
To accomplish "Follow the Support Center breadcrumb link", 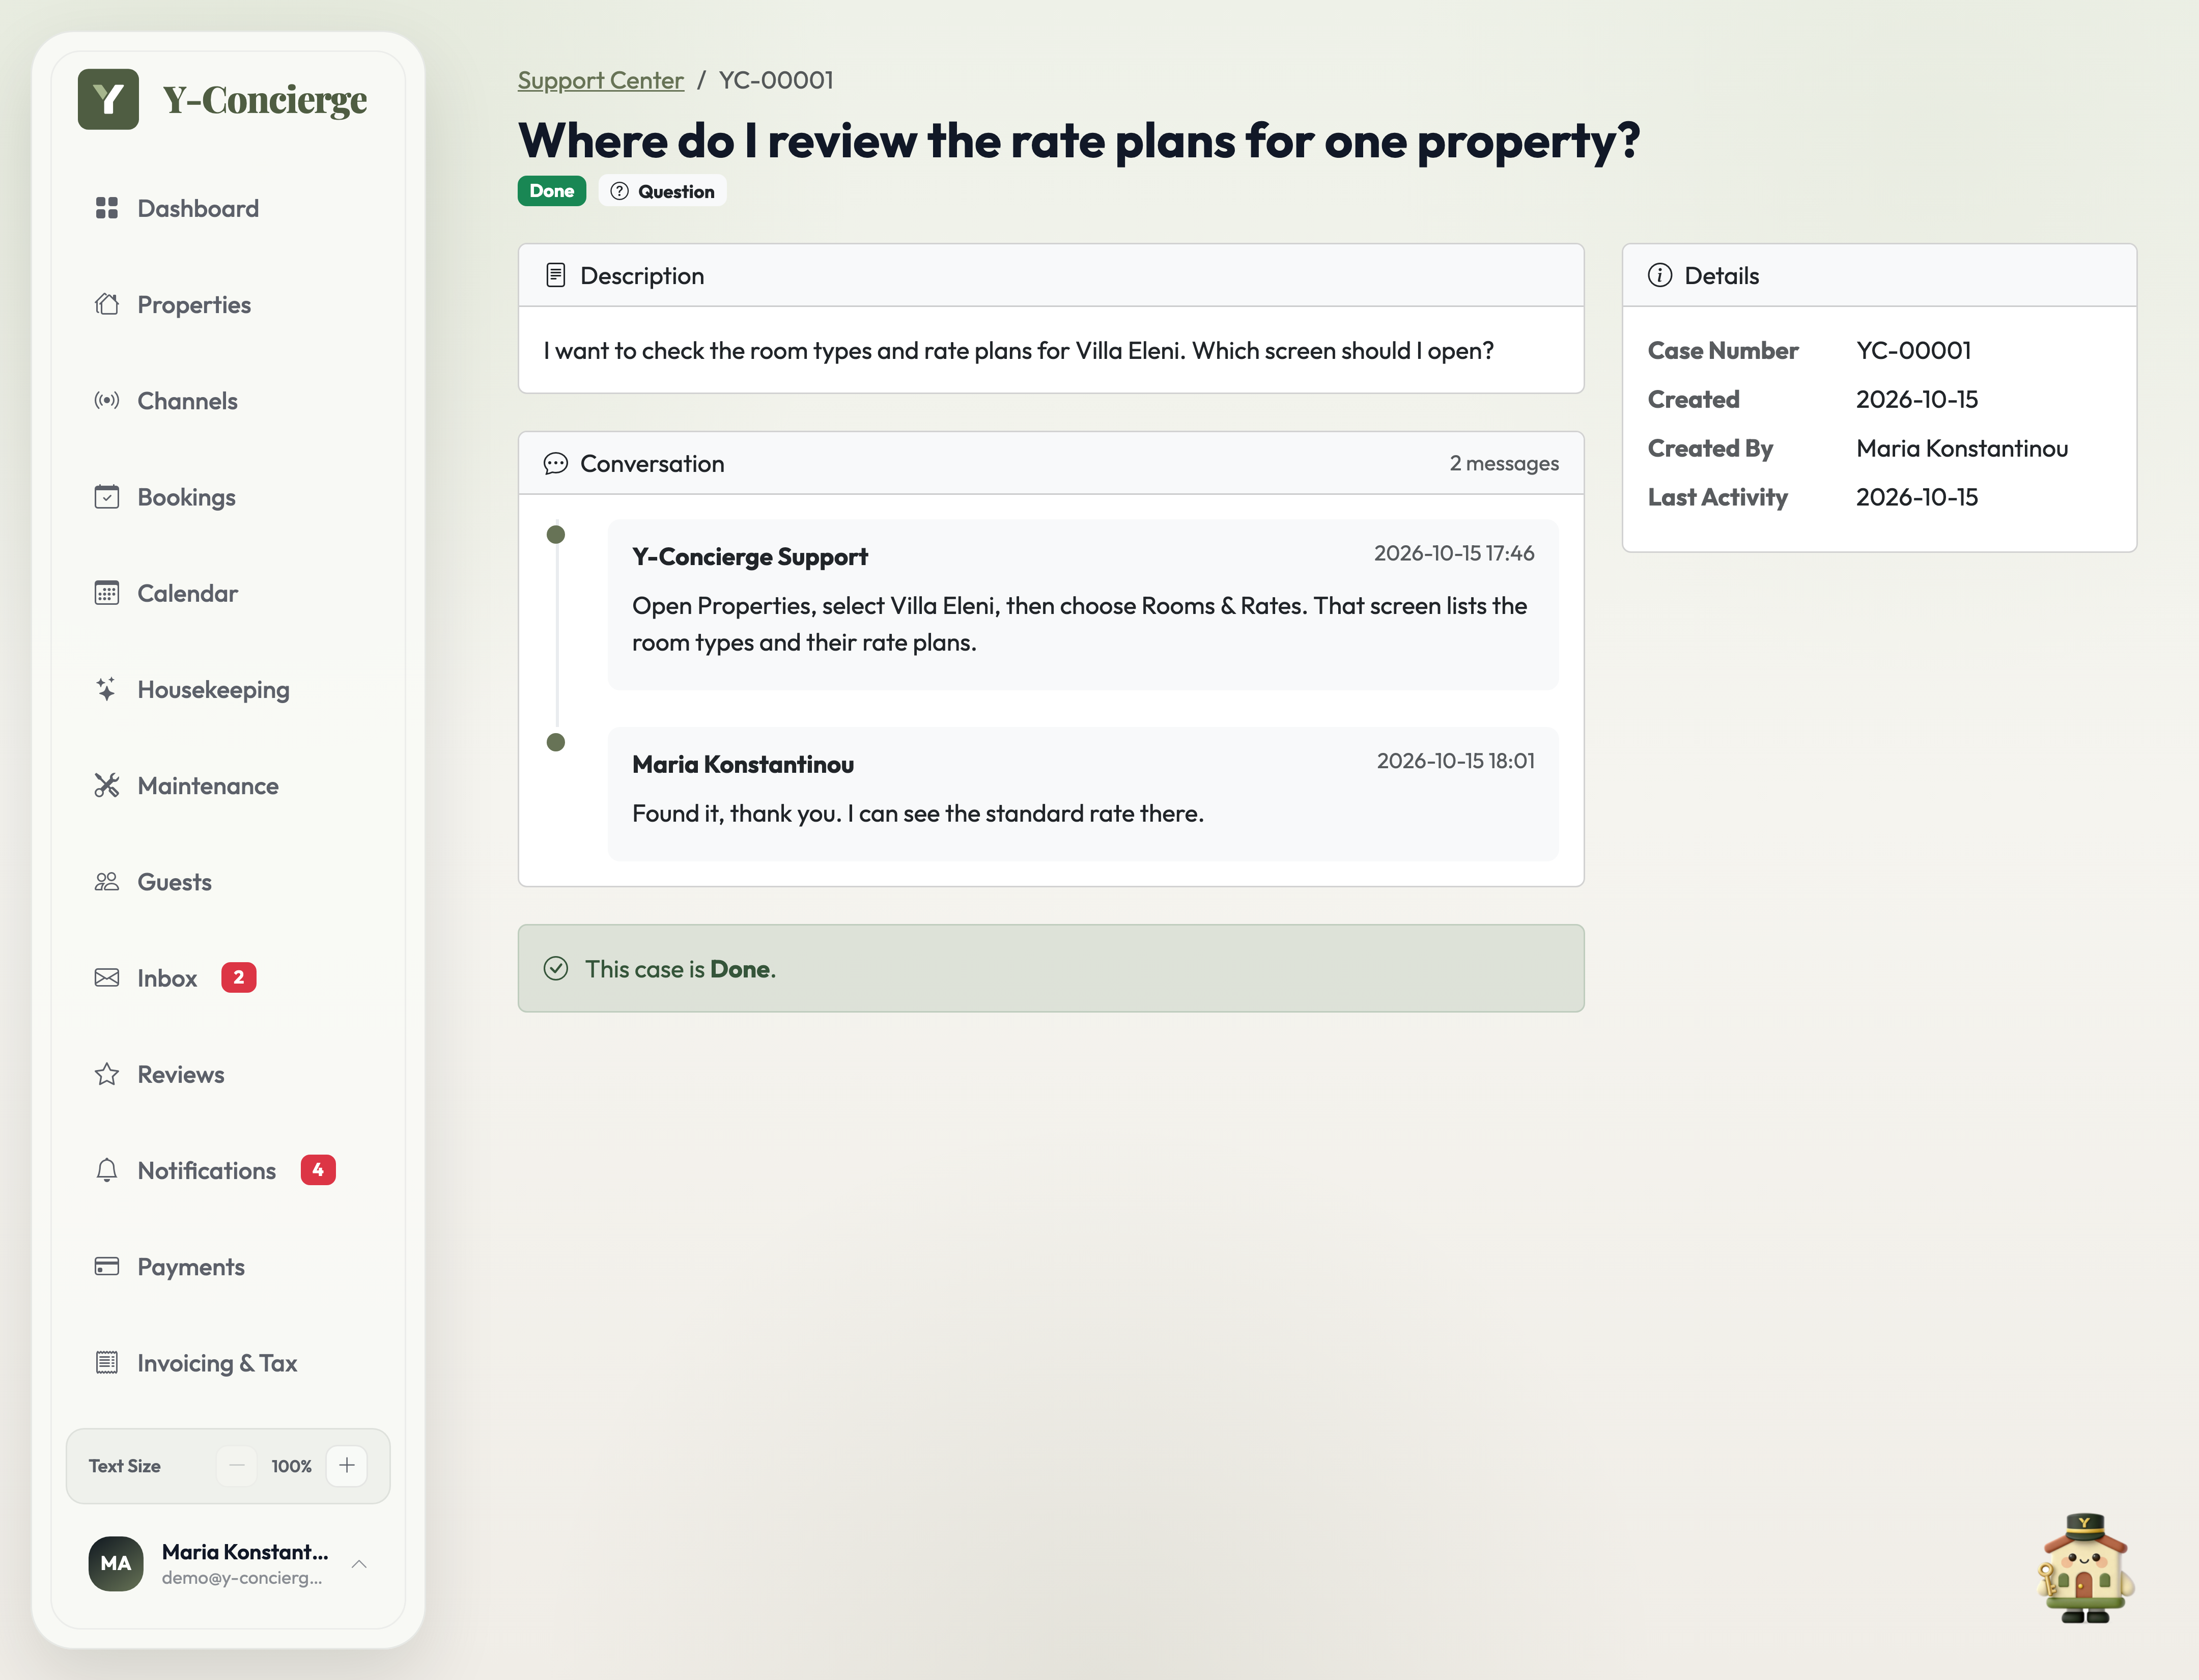I will (x=600, y=80).
